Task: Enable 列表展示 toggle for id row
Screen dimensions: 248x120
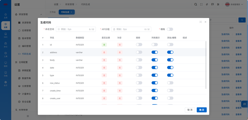Action: (155, 44)
